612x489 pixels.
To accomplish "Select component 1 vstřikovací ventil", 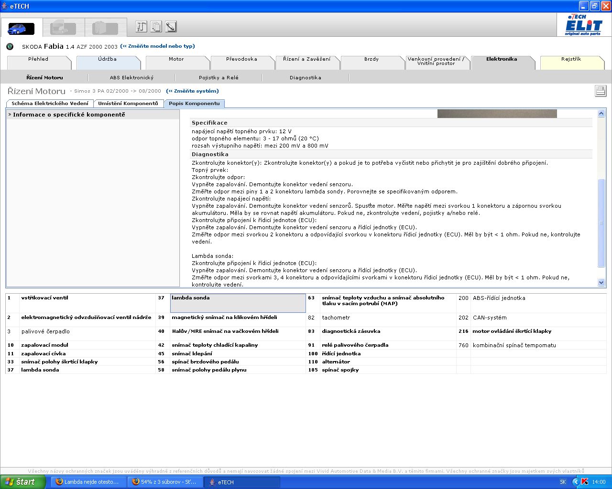I will click(x=44, y=298).
